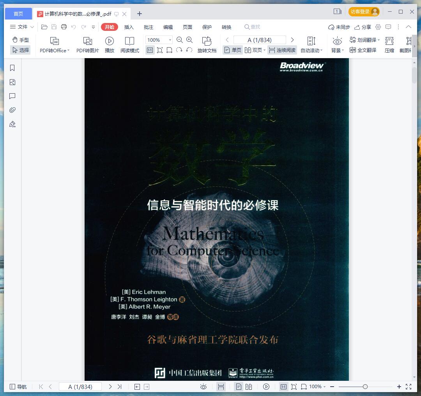Open the 批注 ribbon tab
Screen dimensions: 421x396
[x=149, y=27]
